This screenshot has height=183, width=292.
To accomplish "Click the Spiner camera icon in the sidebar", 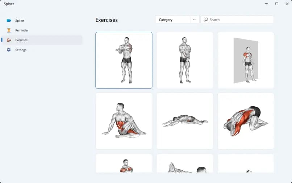I will pos(9,21).
